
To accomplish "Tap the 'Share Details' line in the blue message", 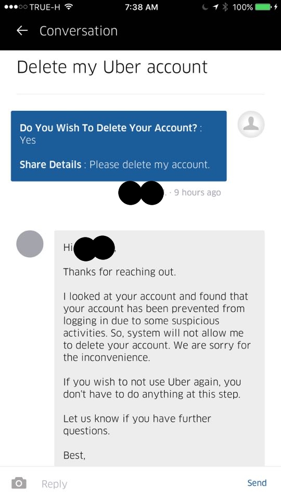I will coord(114,165).
